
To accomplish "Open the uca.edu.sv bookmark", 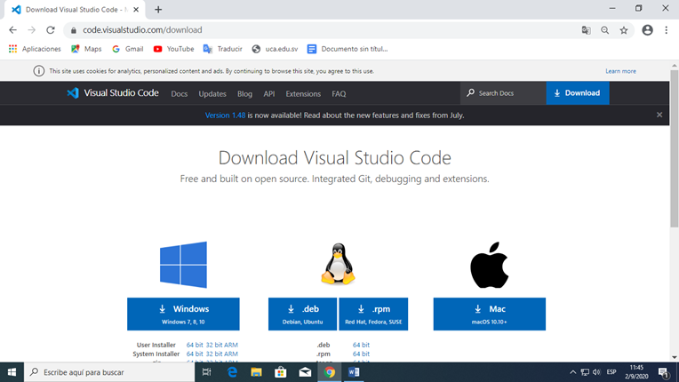I will (x=275, y=49).
